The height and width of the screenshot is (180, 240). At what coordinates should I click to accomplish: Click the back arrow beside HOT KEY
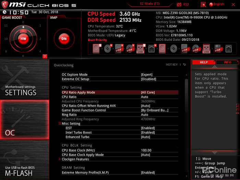click(x=184, y=65)
